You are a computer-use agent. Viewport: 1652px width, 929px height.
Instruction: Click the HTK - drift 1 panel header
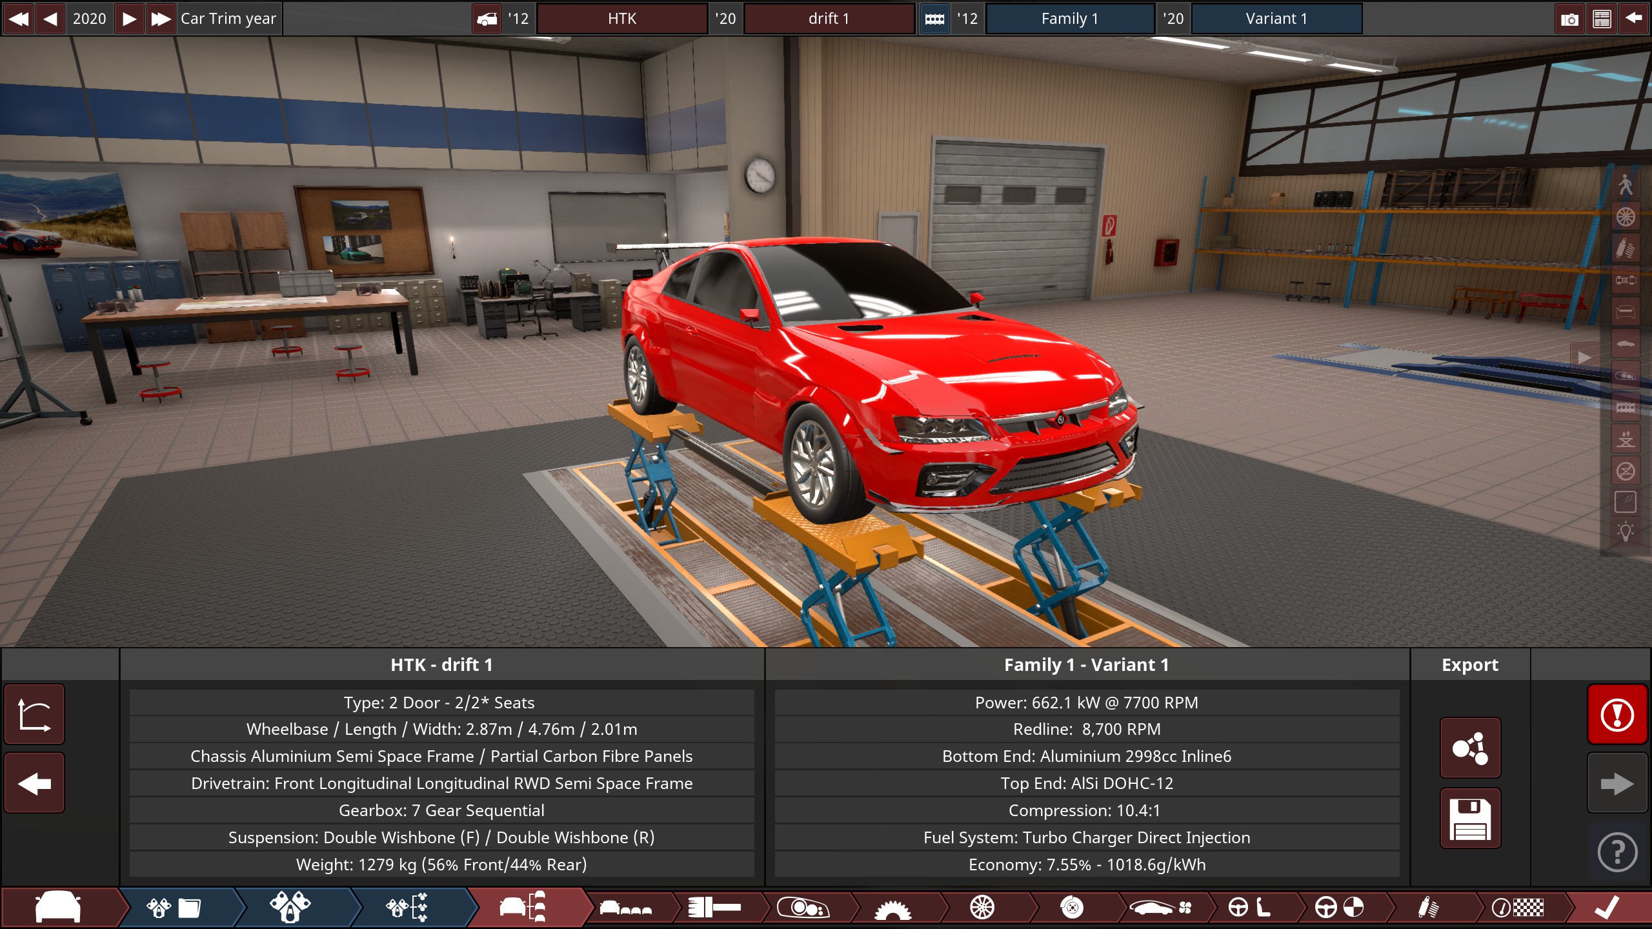point(442,664)
